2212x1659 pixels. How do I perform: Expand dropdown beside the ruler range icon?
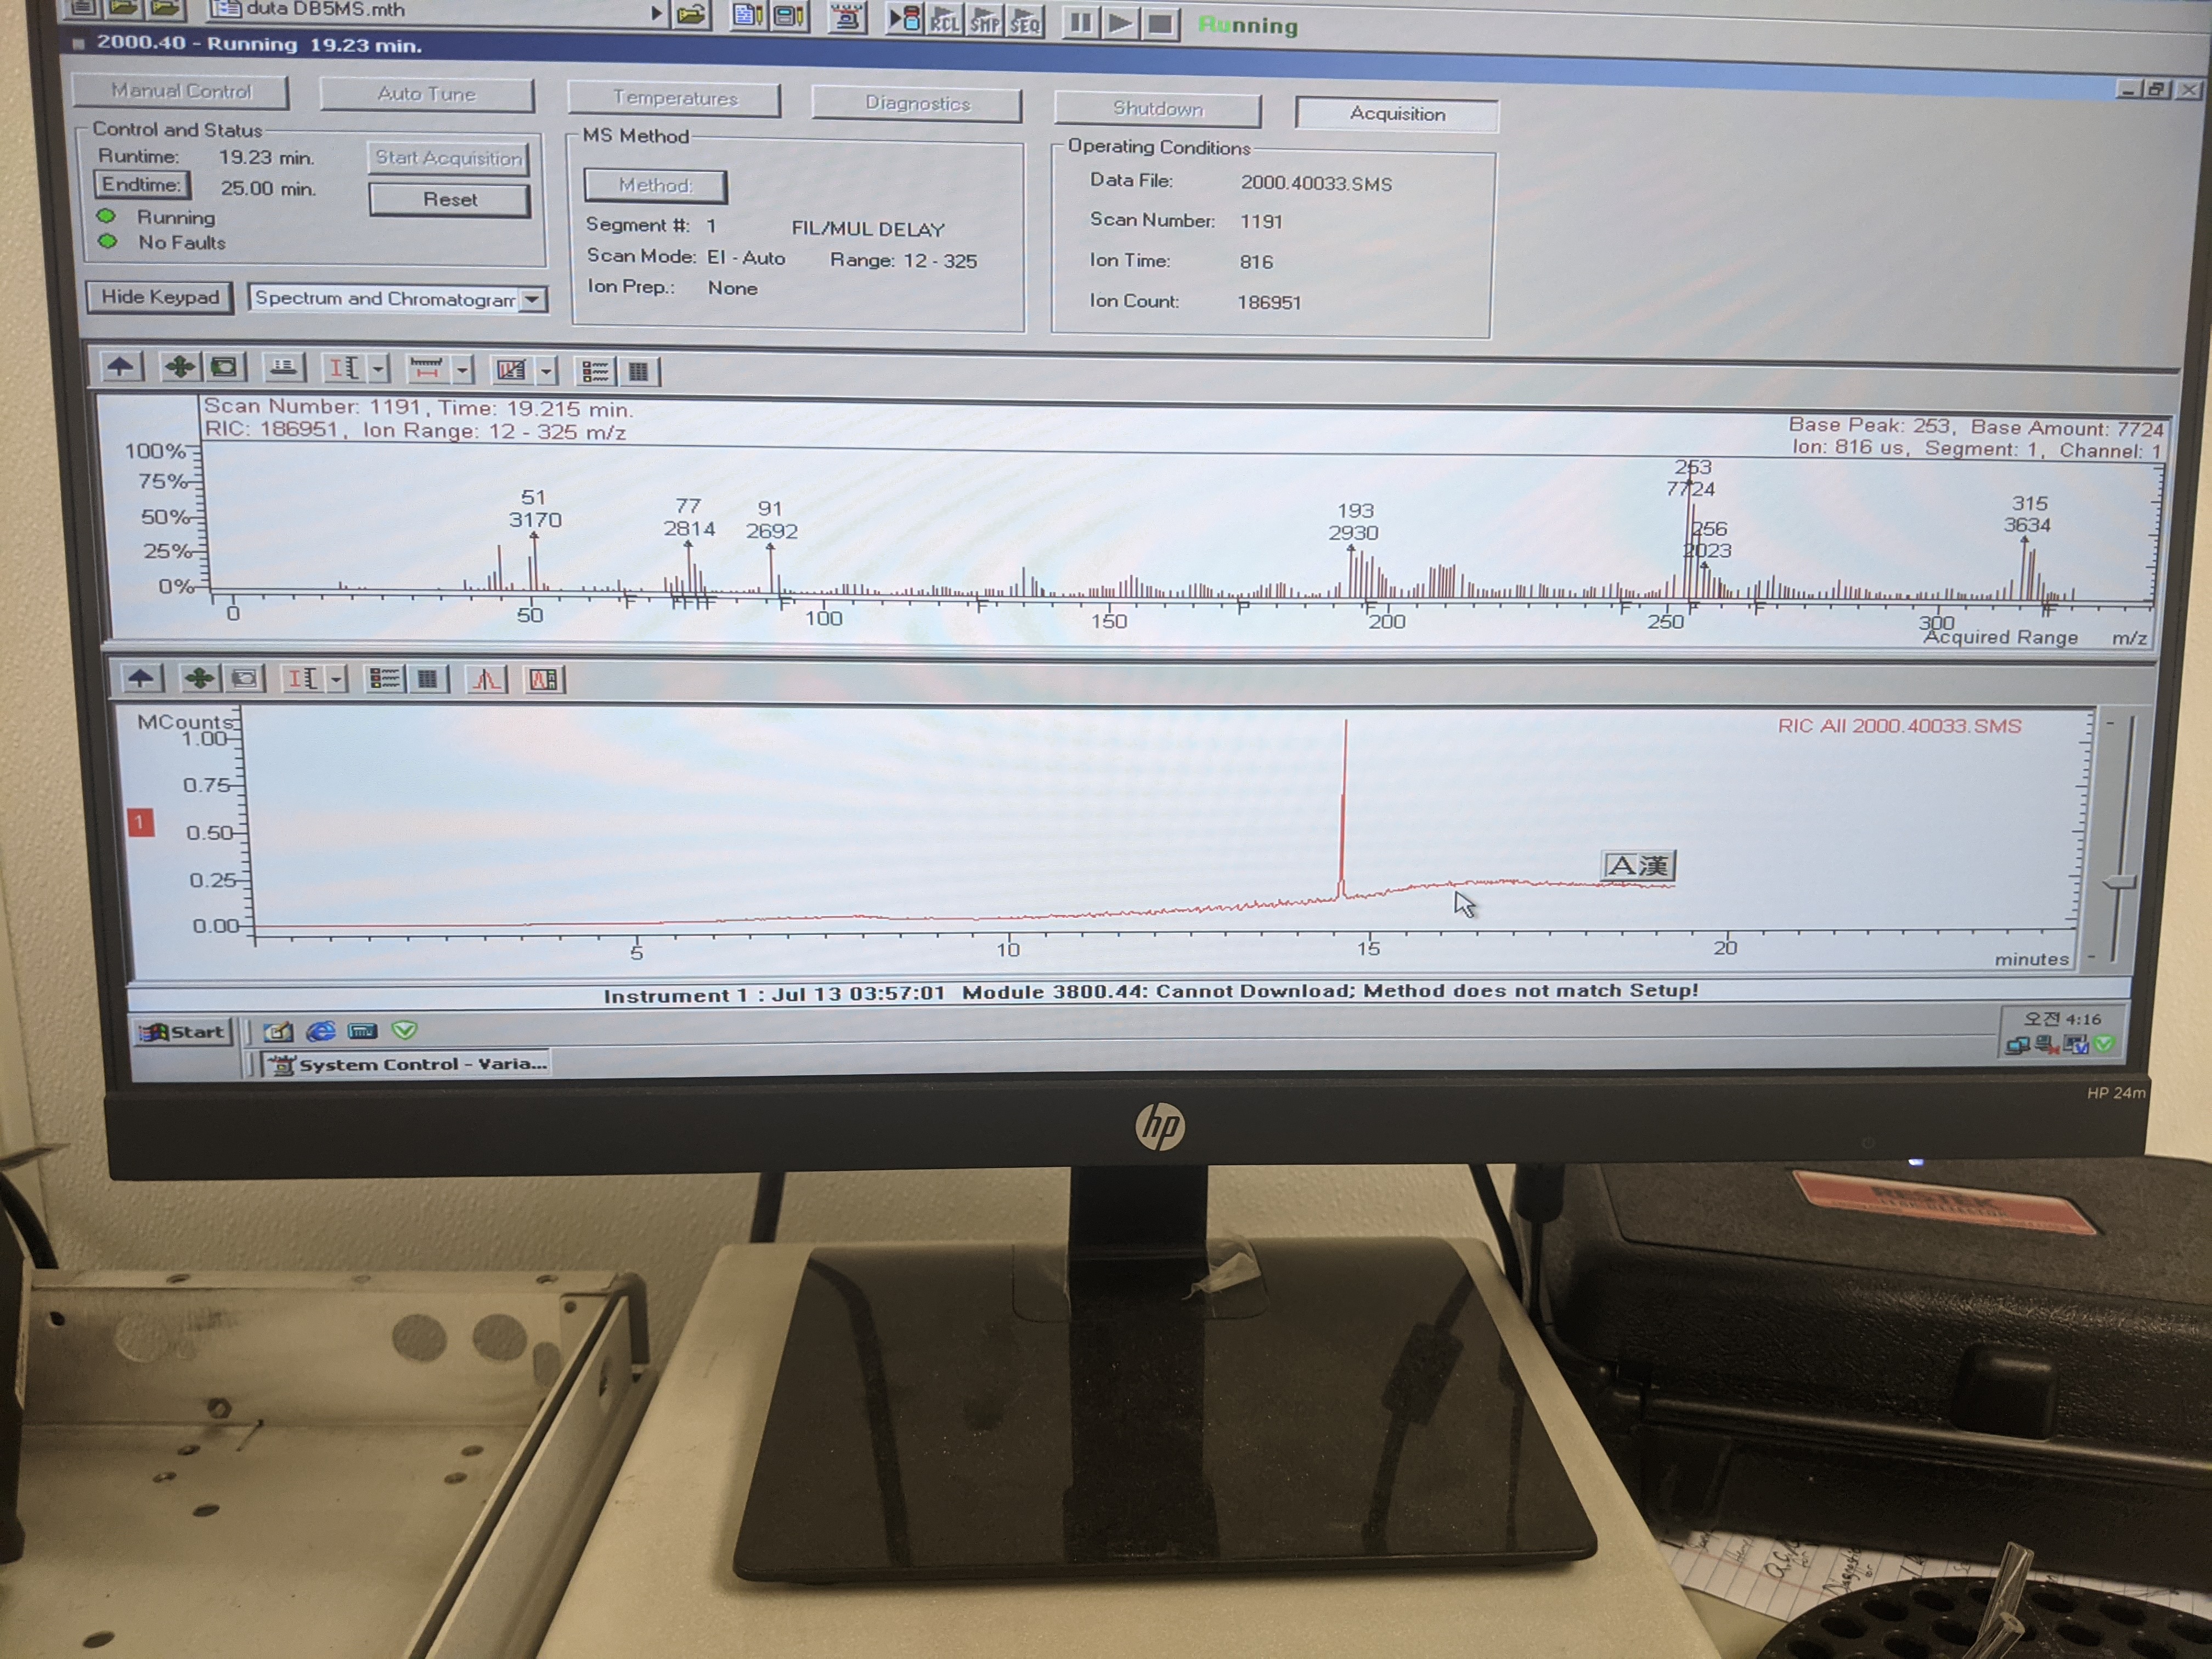point(462,371)
